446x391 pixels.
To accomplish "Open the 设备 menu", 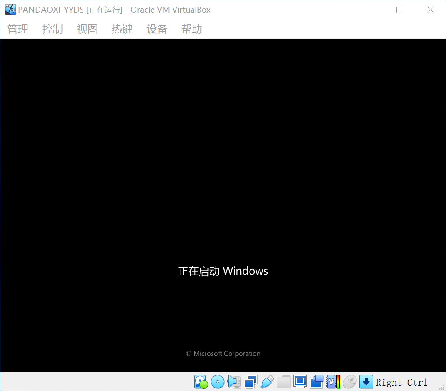I will pyautogui.click(x=157, y=29).
